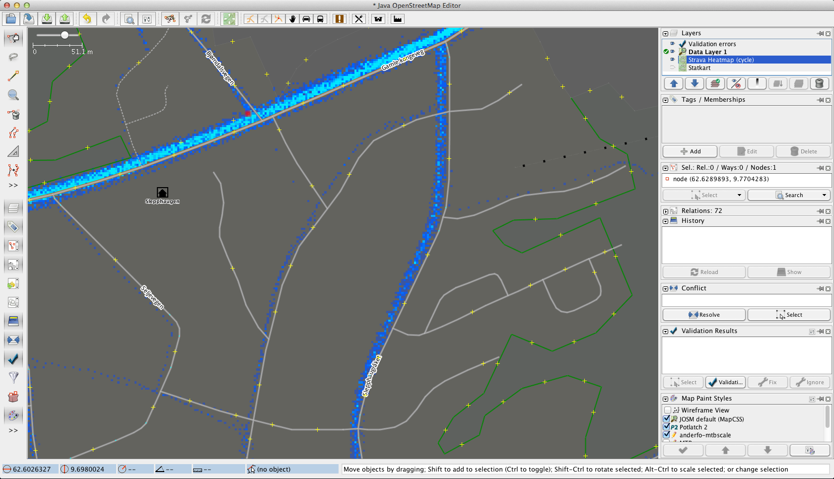Delete the selected layer with trash button

820,83
